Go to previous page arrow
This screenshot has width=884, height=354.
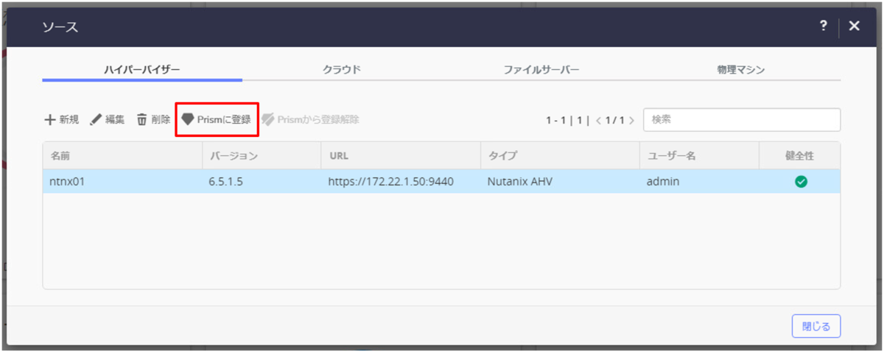(599, 120)
